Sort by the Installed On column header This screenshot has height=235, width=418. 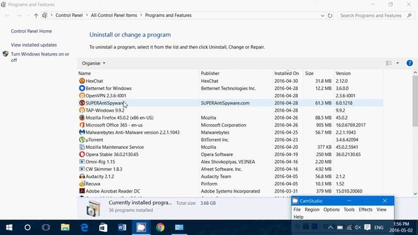tap(288, 73)
